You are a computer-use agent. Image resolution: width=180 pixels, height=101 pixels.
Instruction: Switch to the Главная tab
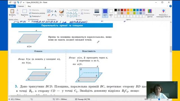click(x=21, y=6)
